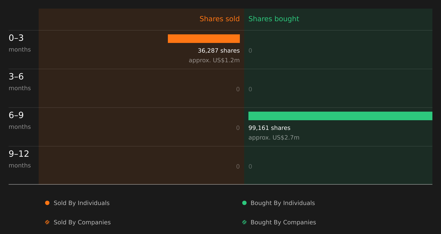
Task: Select the orange 0–3 months shares sold bar
Action: pos(204,39)
